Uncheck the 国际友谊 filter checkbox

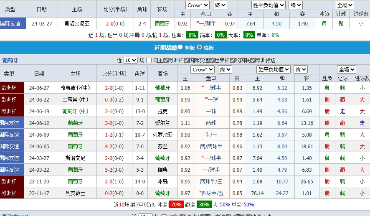click(x=187, y=60)
